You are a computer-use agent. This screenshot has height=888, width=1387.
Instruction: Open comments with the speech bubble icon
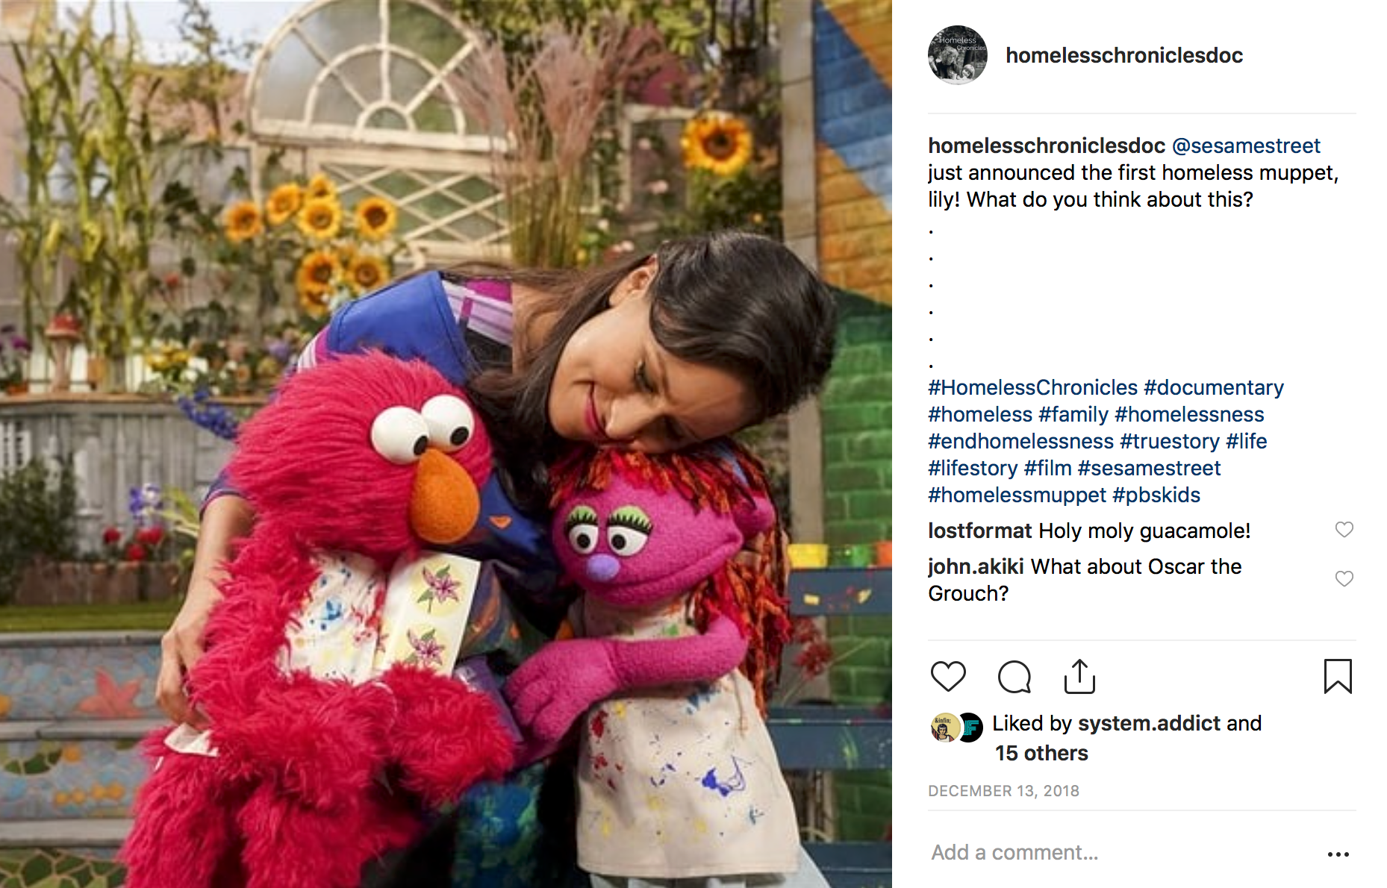point(1014,677)
